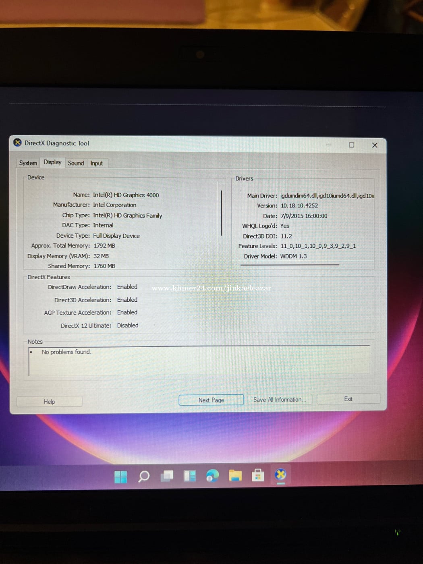Click the DirectX Diagnostic taskbar icon

280,475
